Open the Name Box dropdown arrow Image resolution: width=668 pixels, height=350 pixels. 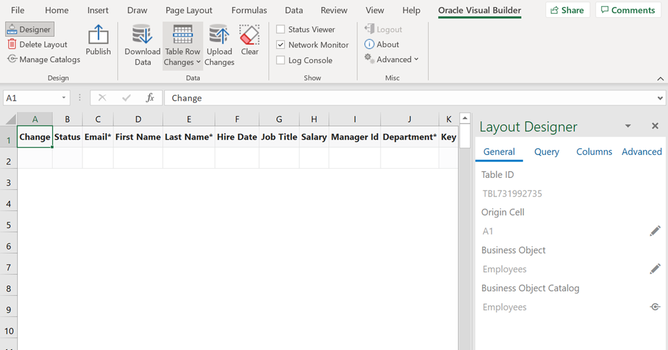pyautogui.click(x=64, y=98)
